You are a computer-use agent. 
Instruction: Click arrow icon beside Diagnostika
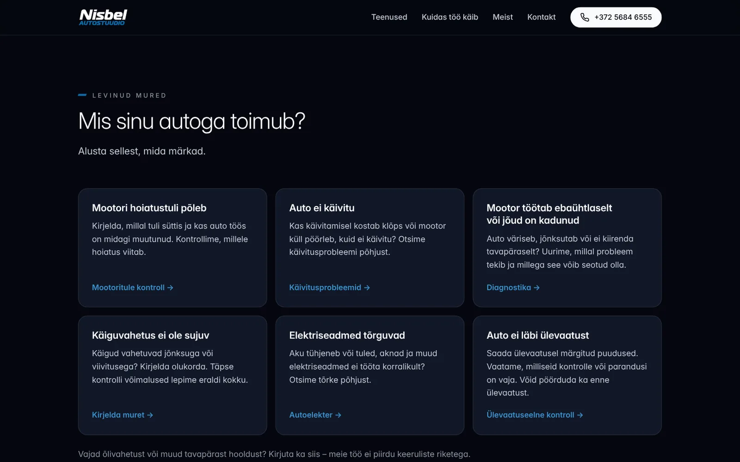pos(536,288)
